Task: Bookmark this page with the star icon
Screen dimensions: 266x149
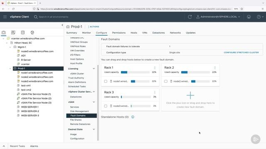Action: pos(242,9)
